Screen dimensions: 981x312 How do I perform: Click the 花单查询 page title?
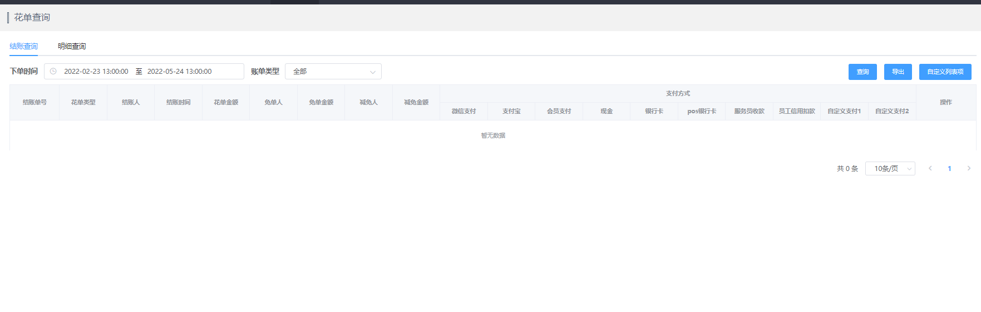click(x=32, y=17)
